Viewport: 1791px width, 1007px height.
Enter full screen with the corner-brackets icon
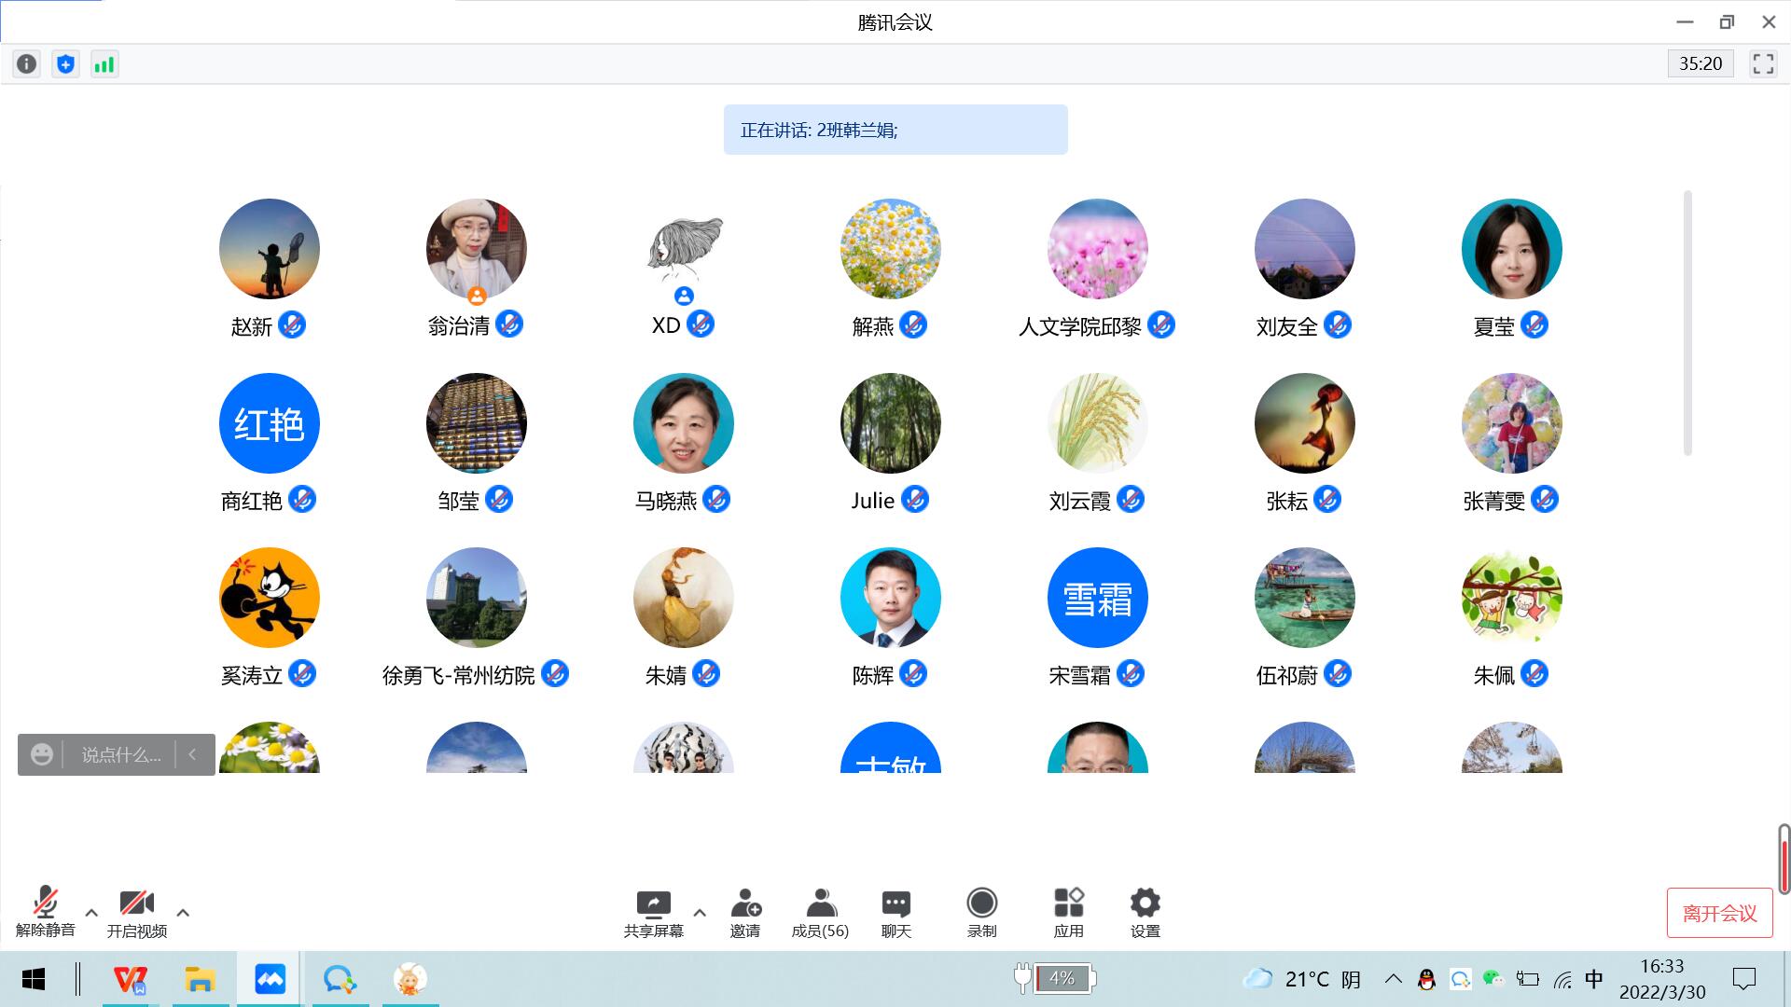point(1763,64)
